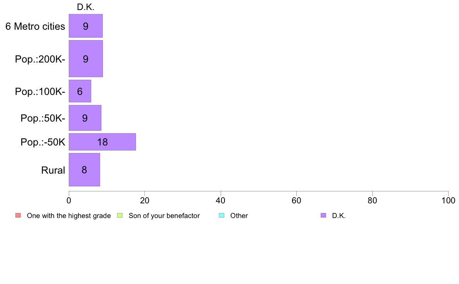Click the x-axis tick label 0
This screenshot has width=459, height=284.
pyautogui.click(x=69, y=200)
